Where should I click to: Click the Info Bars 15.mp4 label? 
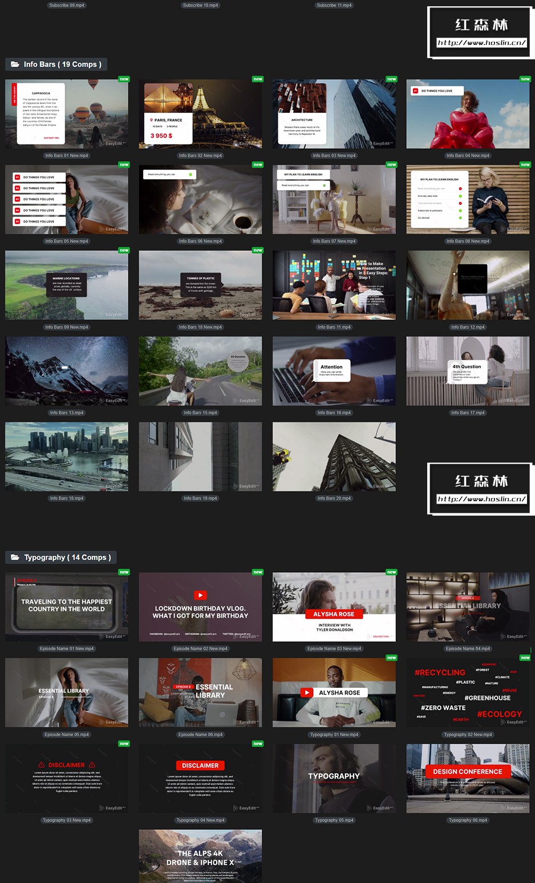pyautogui.click(x=200, y=412)
